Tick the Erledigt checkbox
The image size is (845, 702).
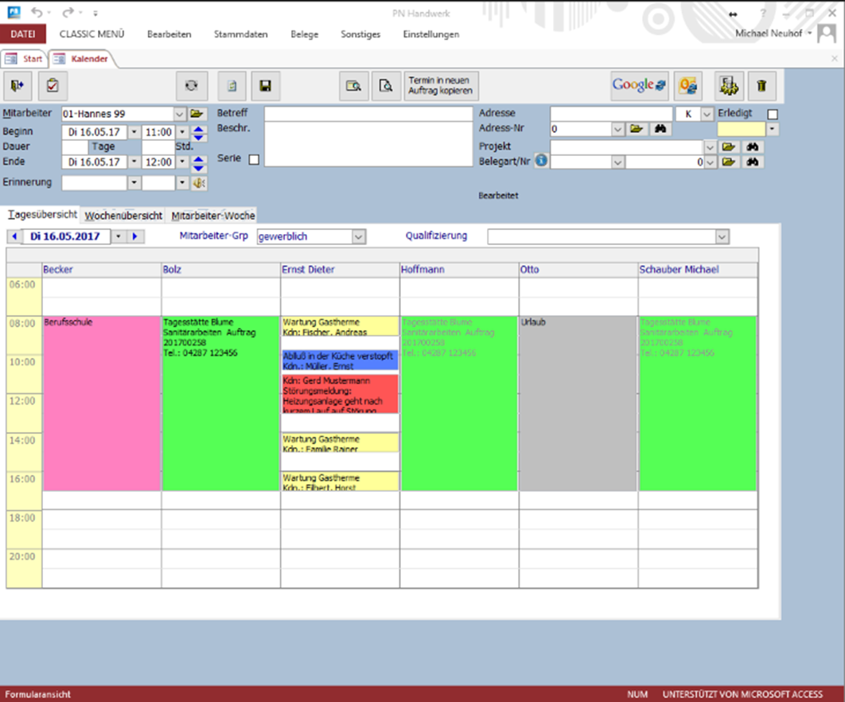pos(773,115)
